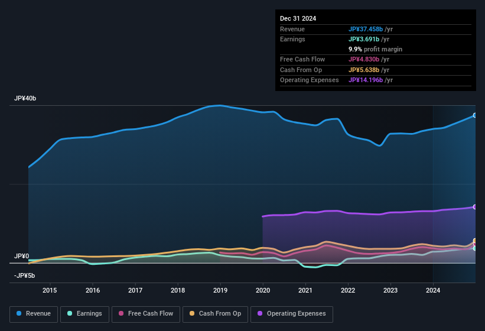The width and height of the screenshot is (485, 331).
Task: Click the -JP¥5b y-axis label
Action: pos(25,275)
